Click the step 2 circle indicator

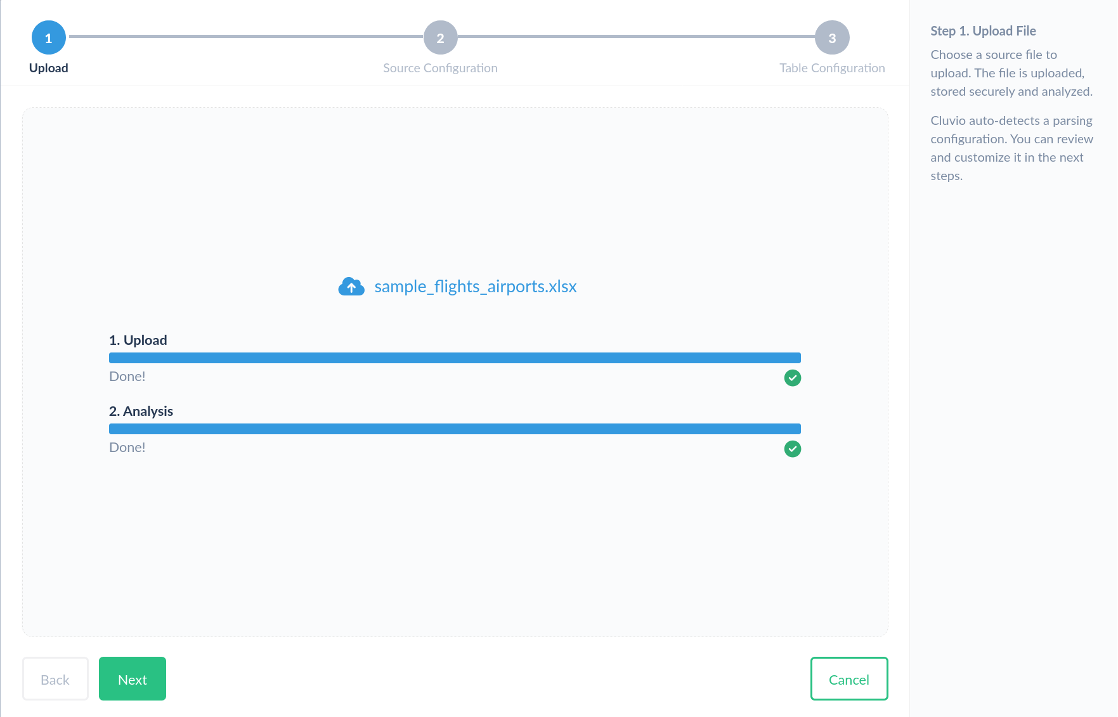[x=440, y=38]
